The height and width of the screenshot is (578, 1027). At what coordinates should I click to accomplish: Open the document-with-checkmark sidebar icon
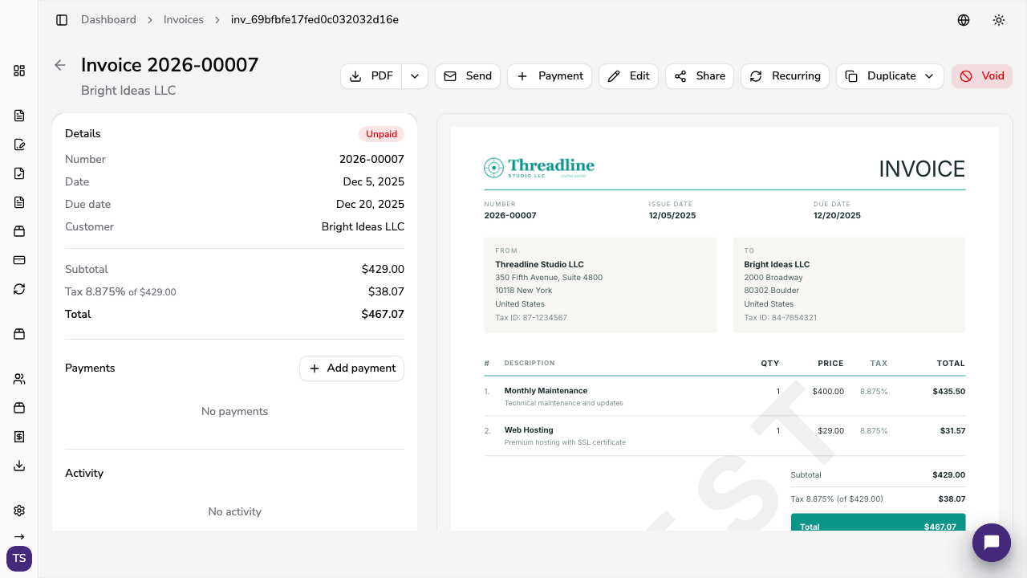tap(19, 173)
